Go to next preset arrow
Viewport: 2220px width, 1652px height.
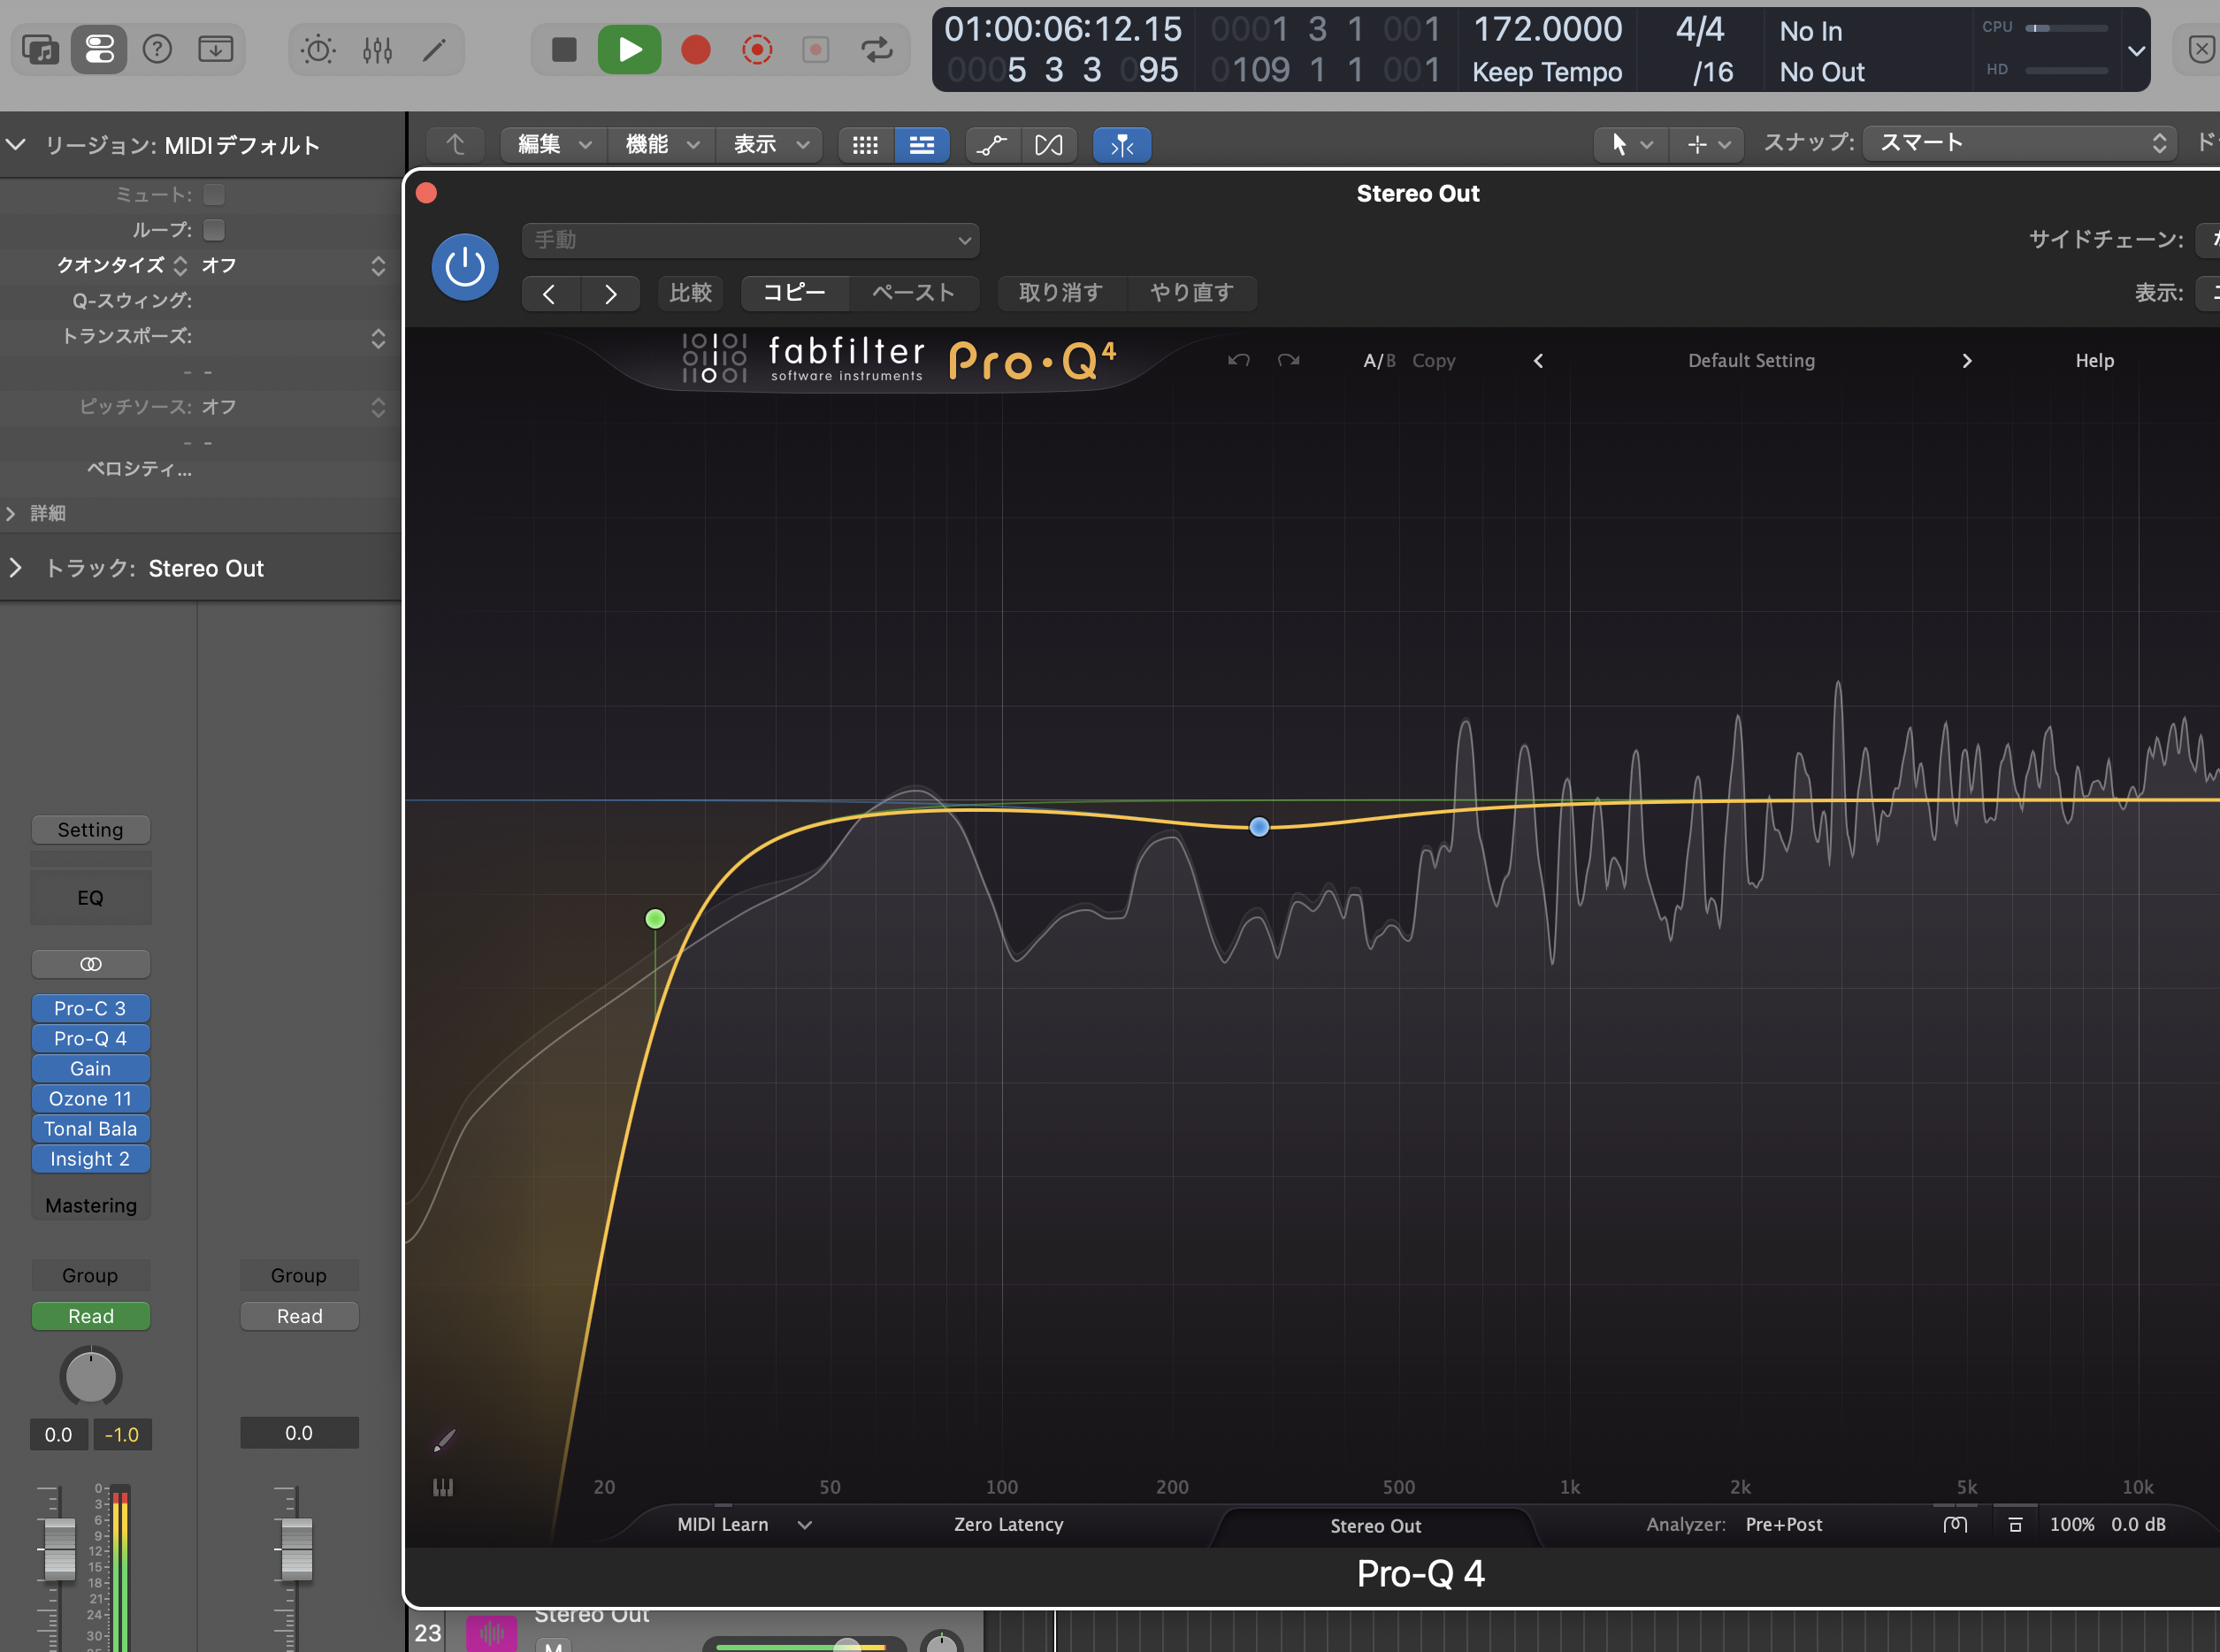(x=610, y=293)
